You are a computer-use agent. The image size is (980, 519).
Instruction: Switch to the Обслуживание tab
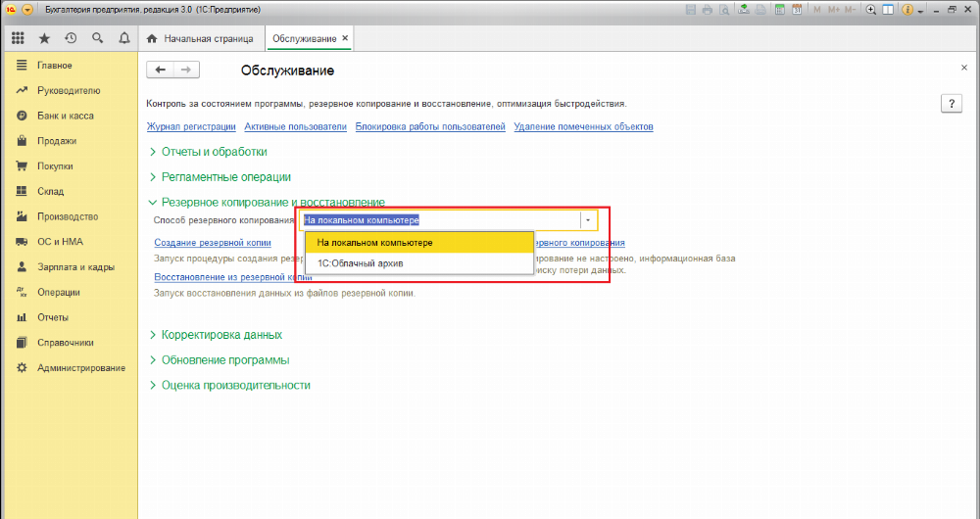point(305,39)
